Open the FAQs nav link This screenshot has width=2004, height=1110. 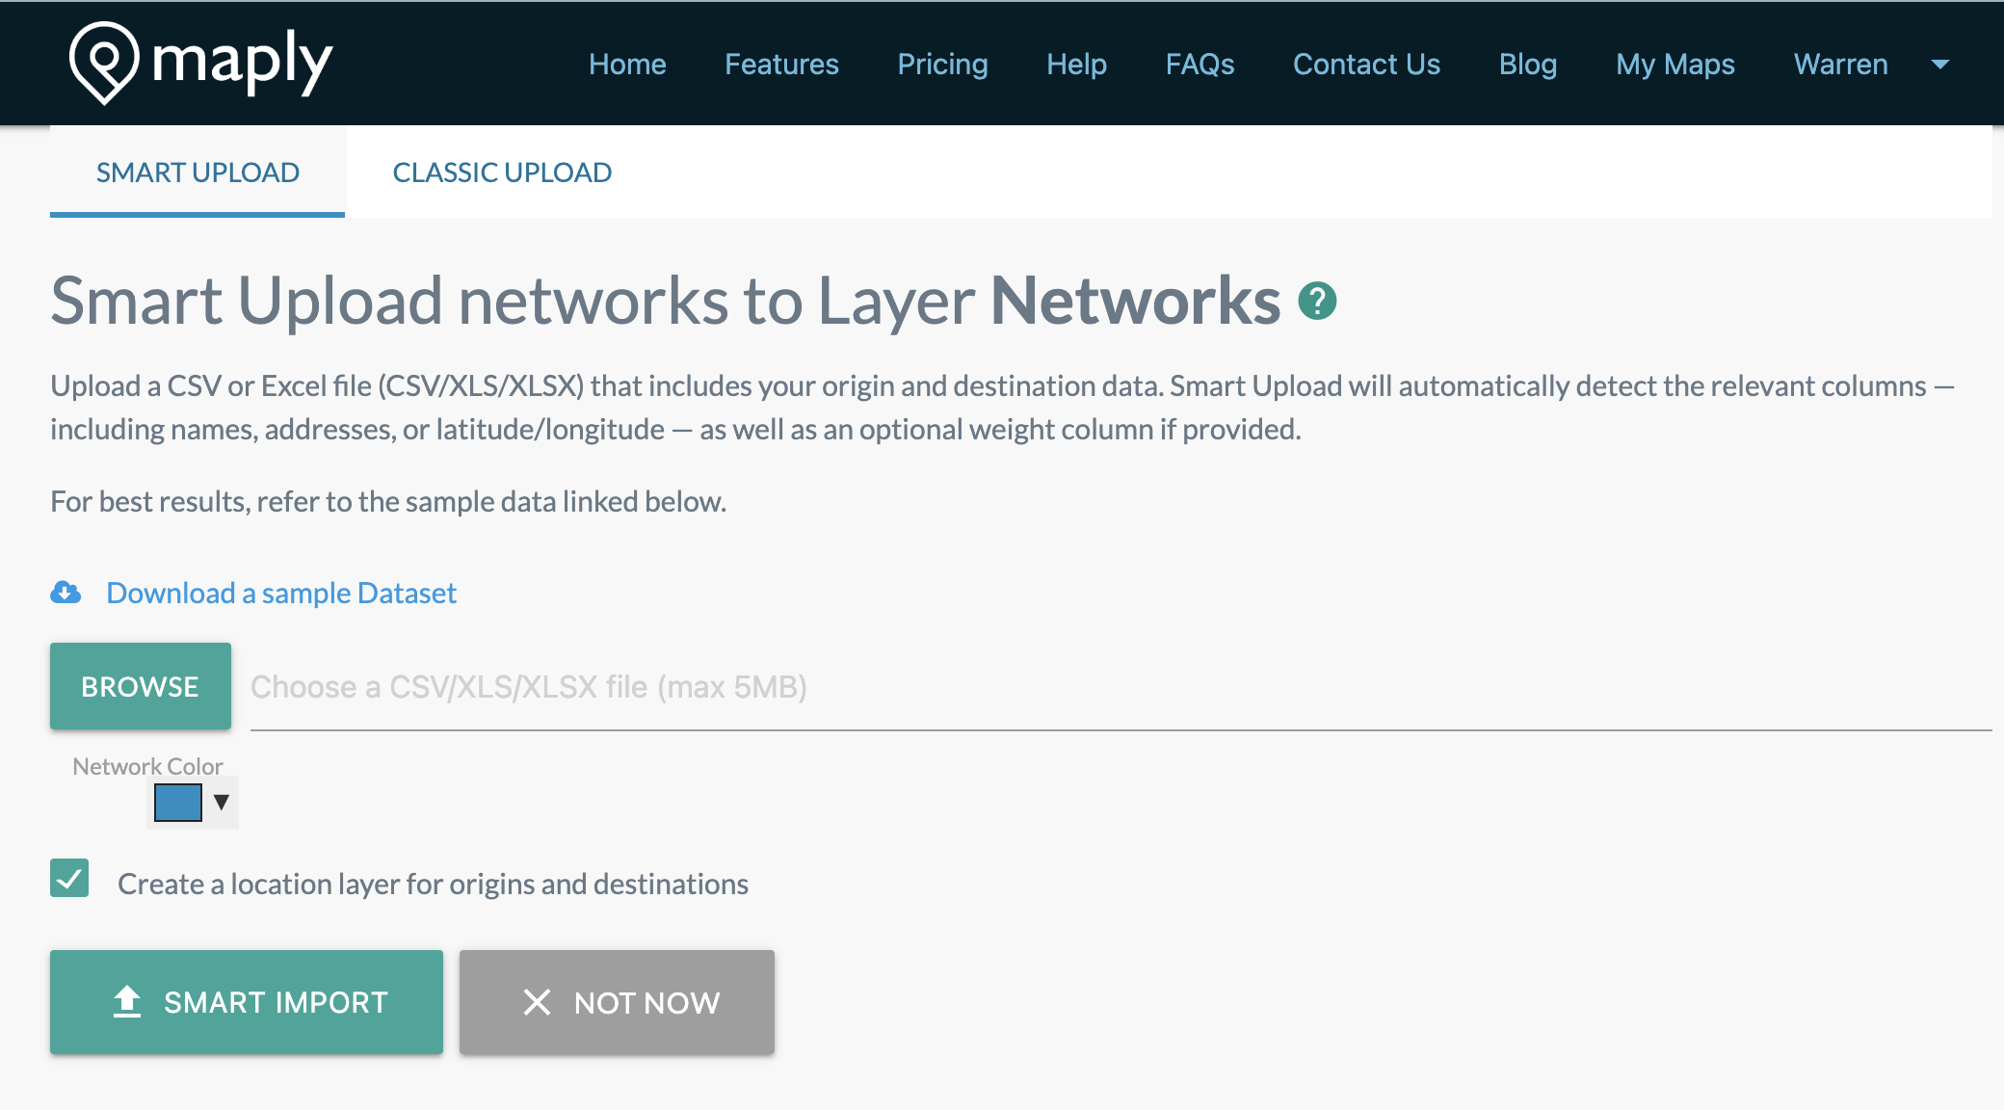1200,65
